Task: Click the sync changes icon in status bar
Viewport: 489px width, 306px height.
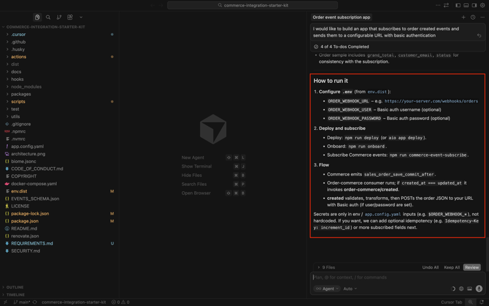Action: tap(35, 302)
